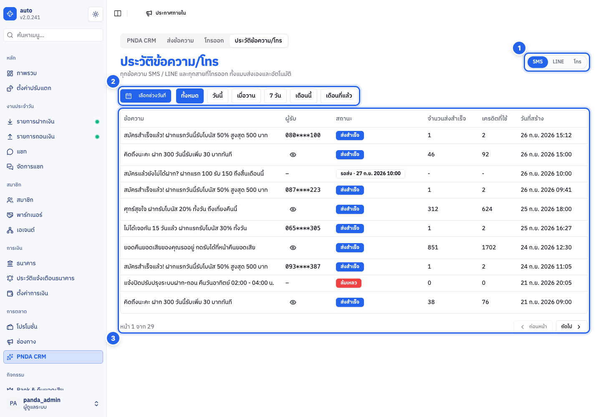Screen dimensions: 601x417
Task: Switch to the ส่งข้อความ tab
Action: tap(180, 41)
